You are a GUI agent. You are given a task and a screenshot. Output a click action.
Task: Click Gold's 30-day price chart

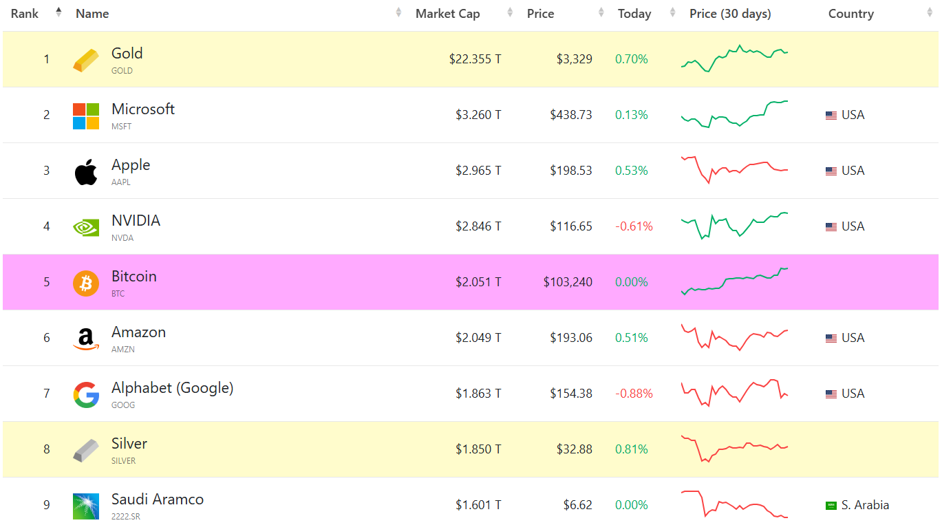[x=734, y=58]
